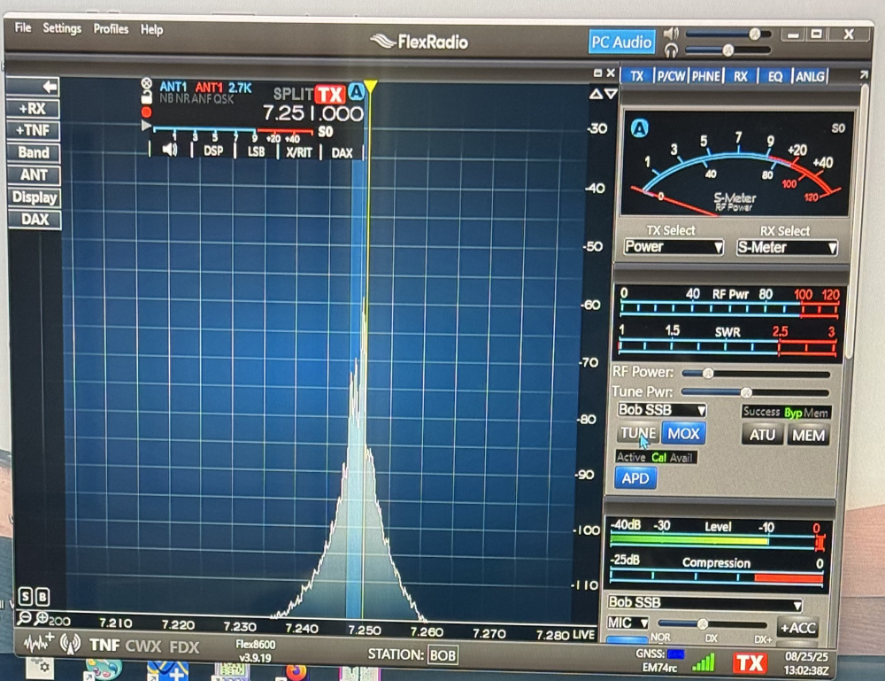Click the +TNF button in sidebar
Viewport: 885px width, 681px height.
[34, 130]
